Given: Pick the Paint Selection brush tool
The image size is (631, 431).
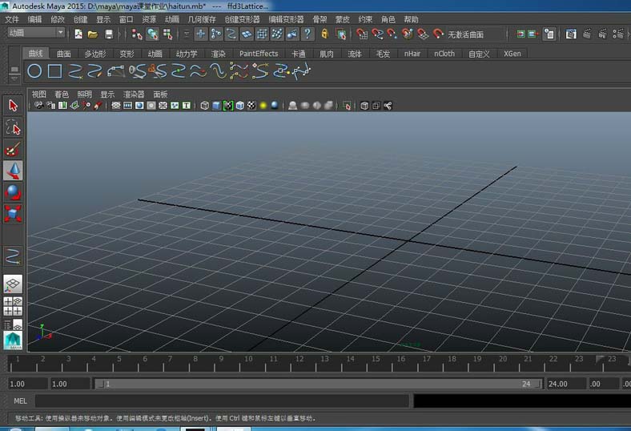Looking at the screenshot, I should pyautogui.click(x=13, y=149).
